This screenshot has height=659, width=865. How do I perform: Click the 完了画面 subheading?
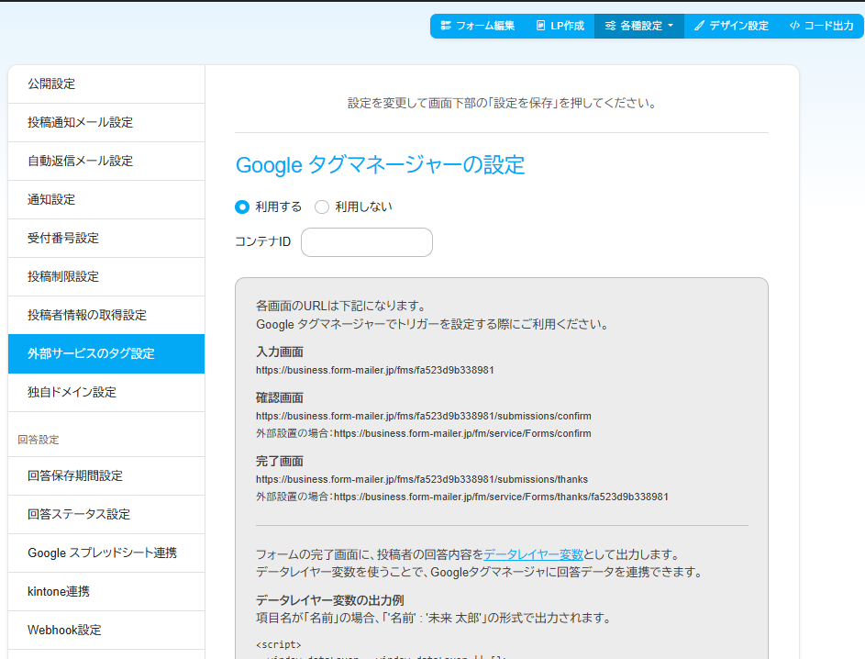click(280, 462)
